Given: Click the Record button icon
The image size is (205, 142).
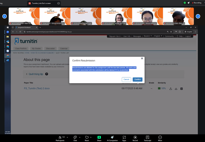Looking at the screenshot, I should (135, 137).
